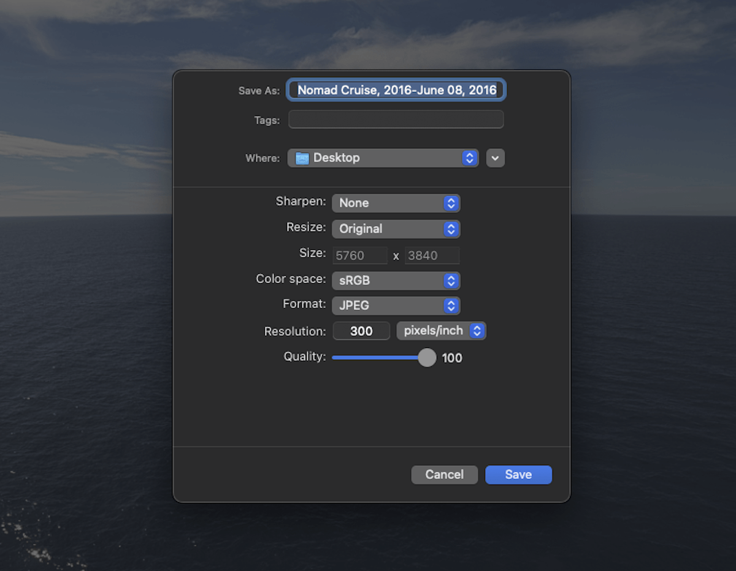Open the Where location dropdown
736x571 pixels.
pos(383,157)
